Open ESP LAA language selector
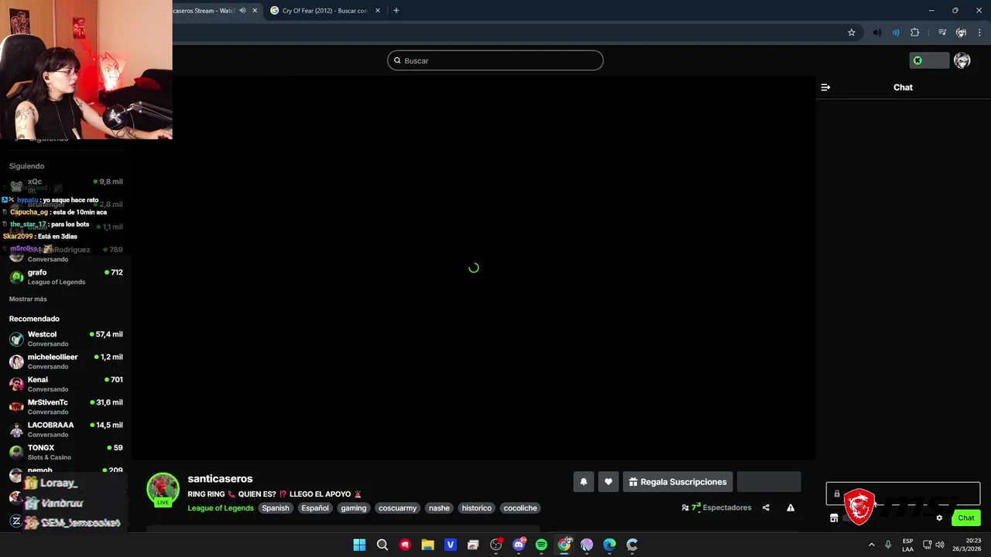The image size is (991, 557). point(907,545)
